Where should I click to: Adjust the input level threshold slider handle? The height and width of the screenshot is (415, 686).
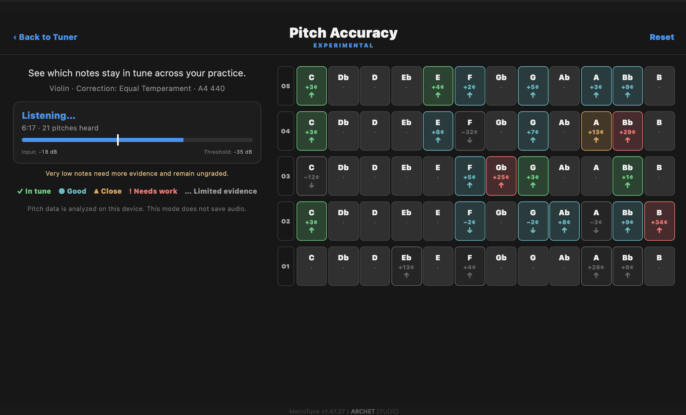pos(118,140)
